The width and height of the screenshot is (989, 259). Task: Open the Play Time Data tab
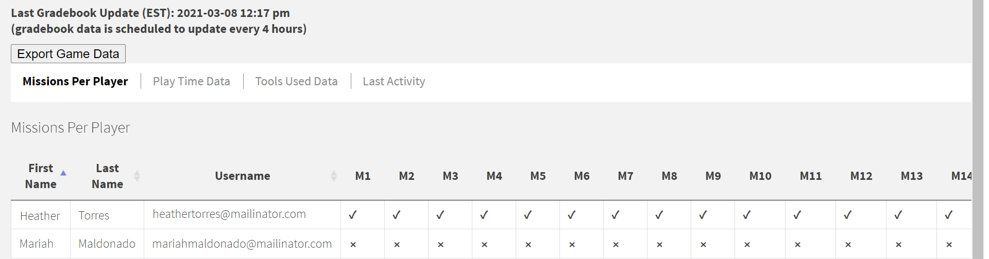click(x=191, y=81)
